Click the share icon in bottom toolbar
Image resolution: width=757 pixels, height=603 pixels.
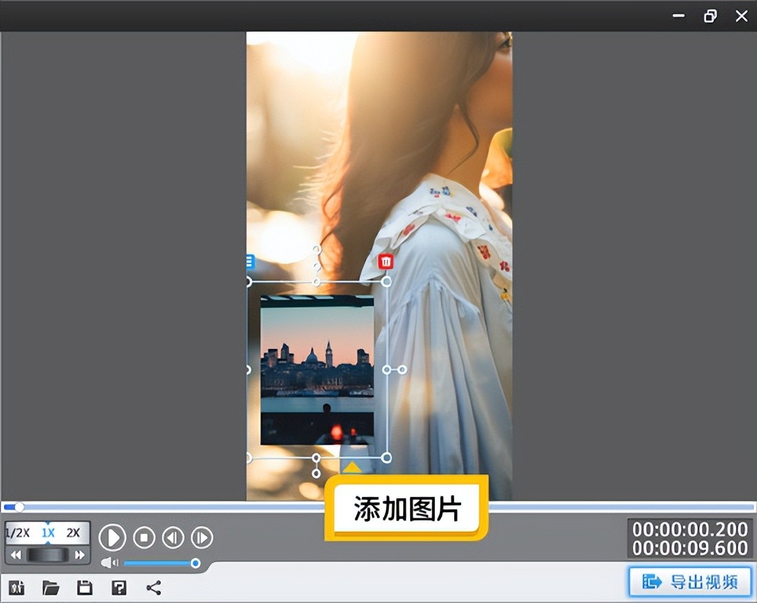(x=153, y=587)
